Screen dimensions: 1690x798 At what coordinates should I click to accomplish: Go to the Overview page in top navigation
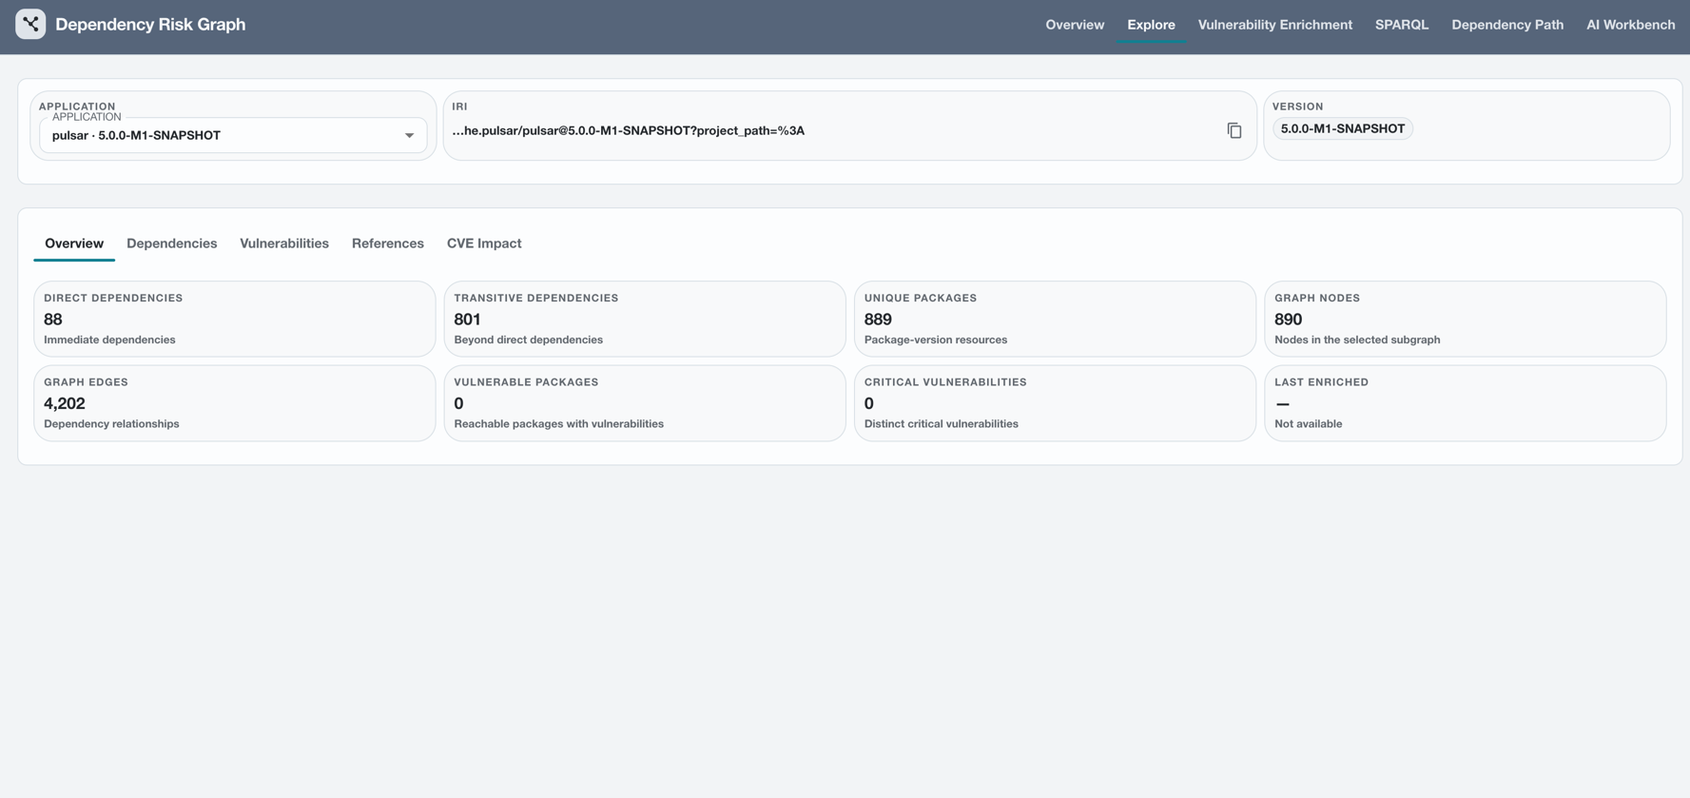click(x=1075, y=25)
